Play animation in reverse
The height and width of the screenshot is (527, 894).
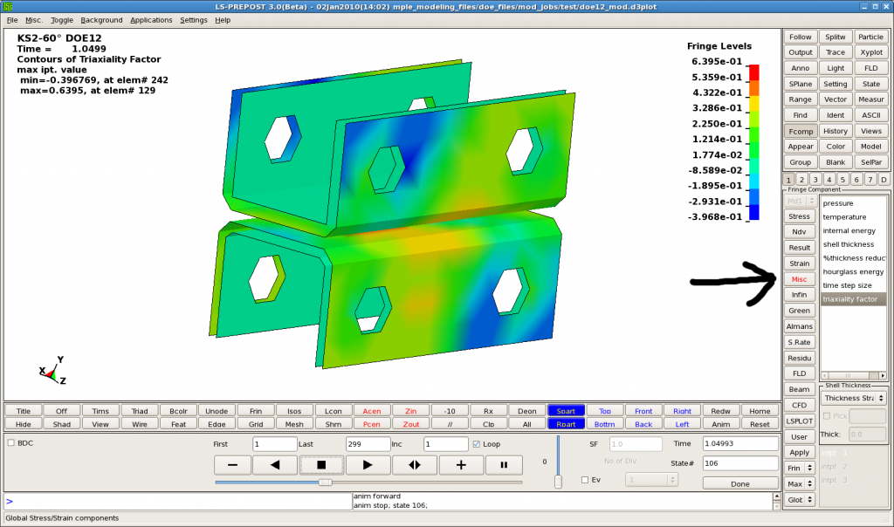[x=275, y=465]
